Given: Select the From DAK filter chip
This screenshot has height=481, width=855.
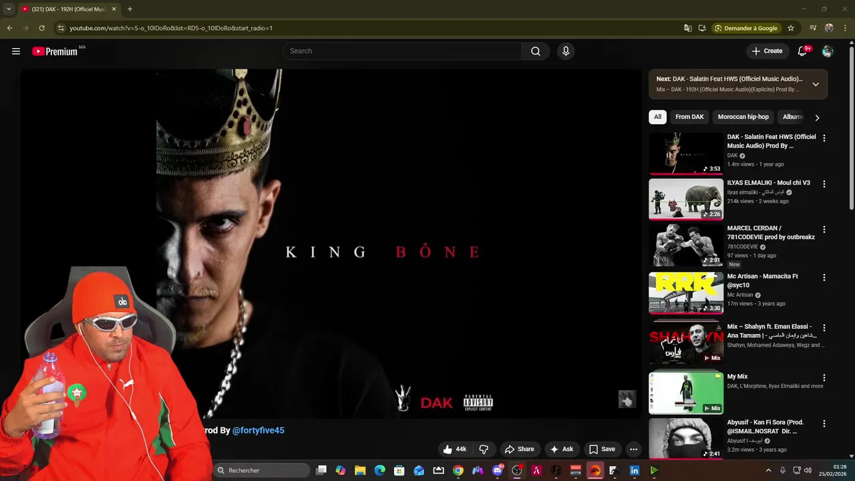Looking at the screenshot, I should (689, 117).
